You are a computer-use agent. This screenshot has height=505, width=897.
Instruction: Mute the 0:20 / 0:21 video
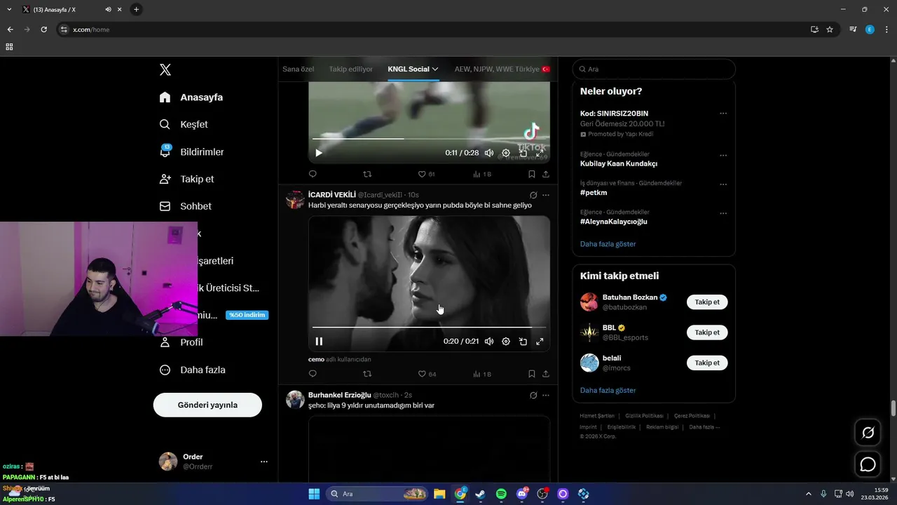pyautogui.click(x=489, y=342)
